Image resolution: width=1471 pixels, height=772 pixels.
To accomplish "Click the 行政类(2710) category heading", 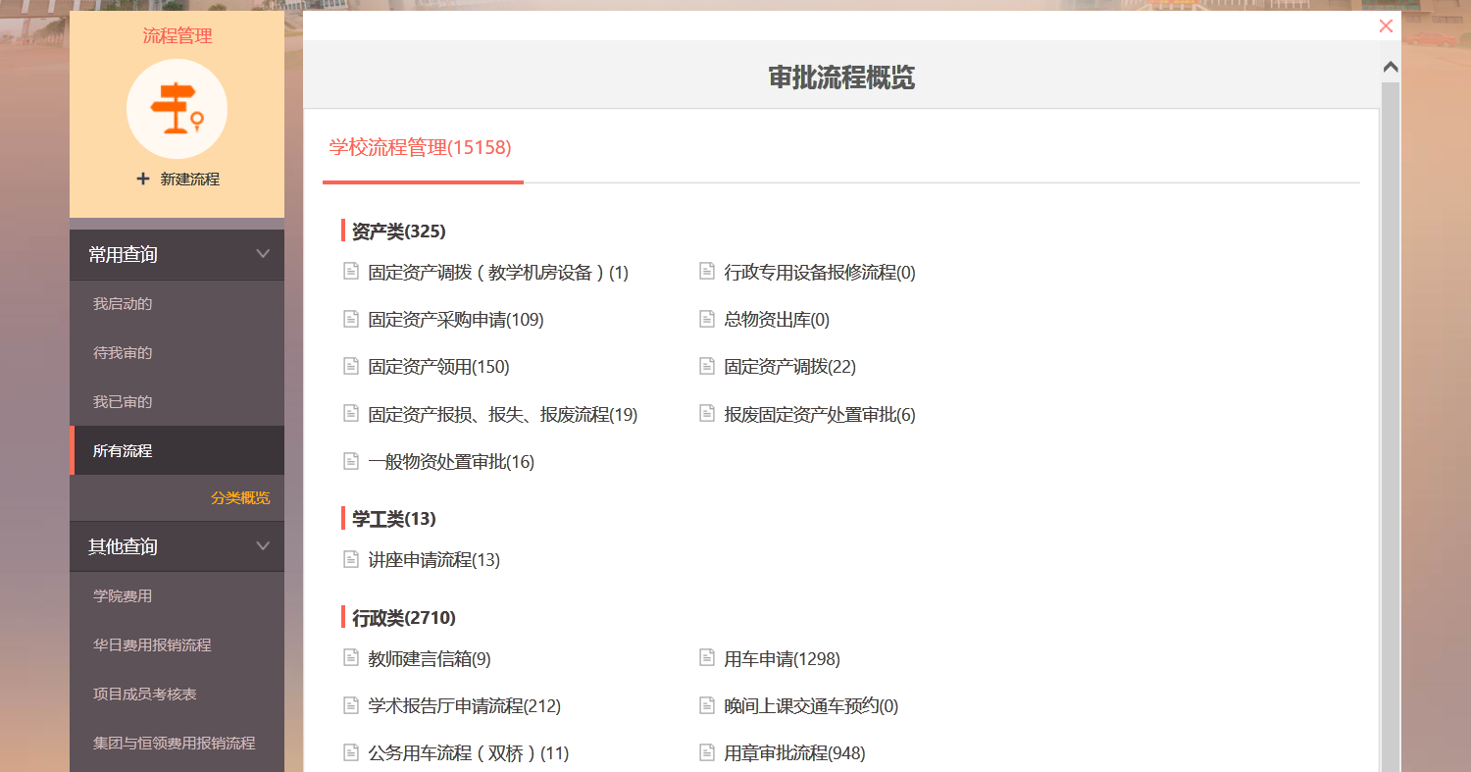I will [403, 618].
